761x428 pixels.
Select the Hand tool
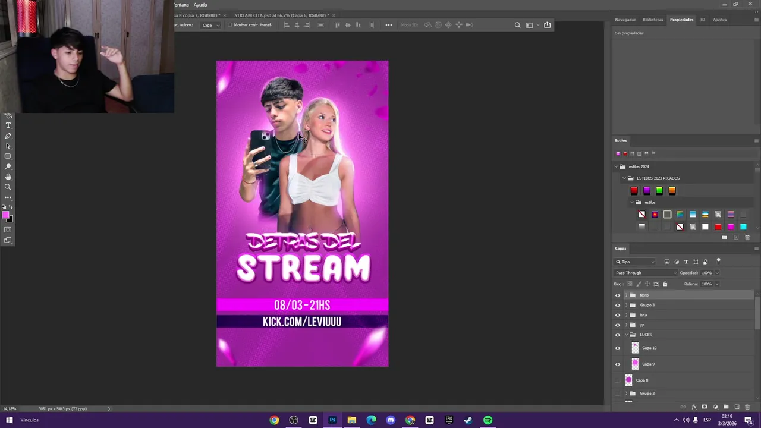click(8, 177)
